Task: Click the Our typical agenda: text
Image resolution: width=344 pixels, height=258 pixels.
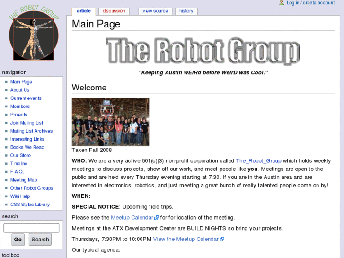Action: tap(96, 250)
